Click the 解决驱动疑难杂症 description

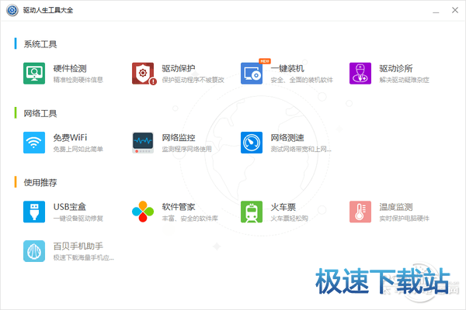pos(404,80)
